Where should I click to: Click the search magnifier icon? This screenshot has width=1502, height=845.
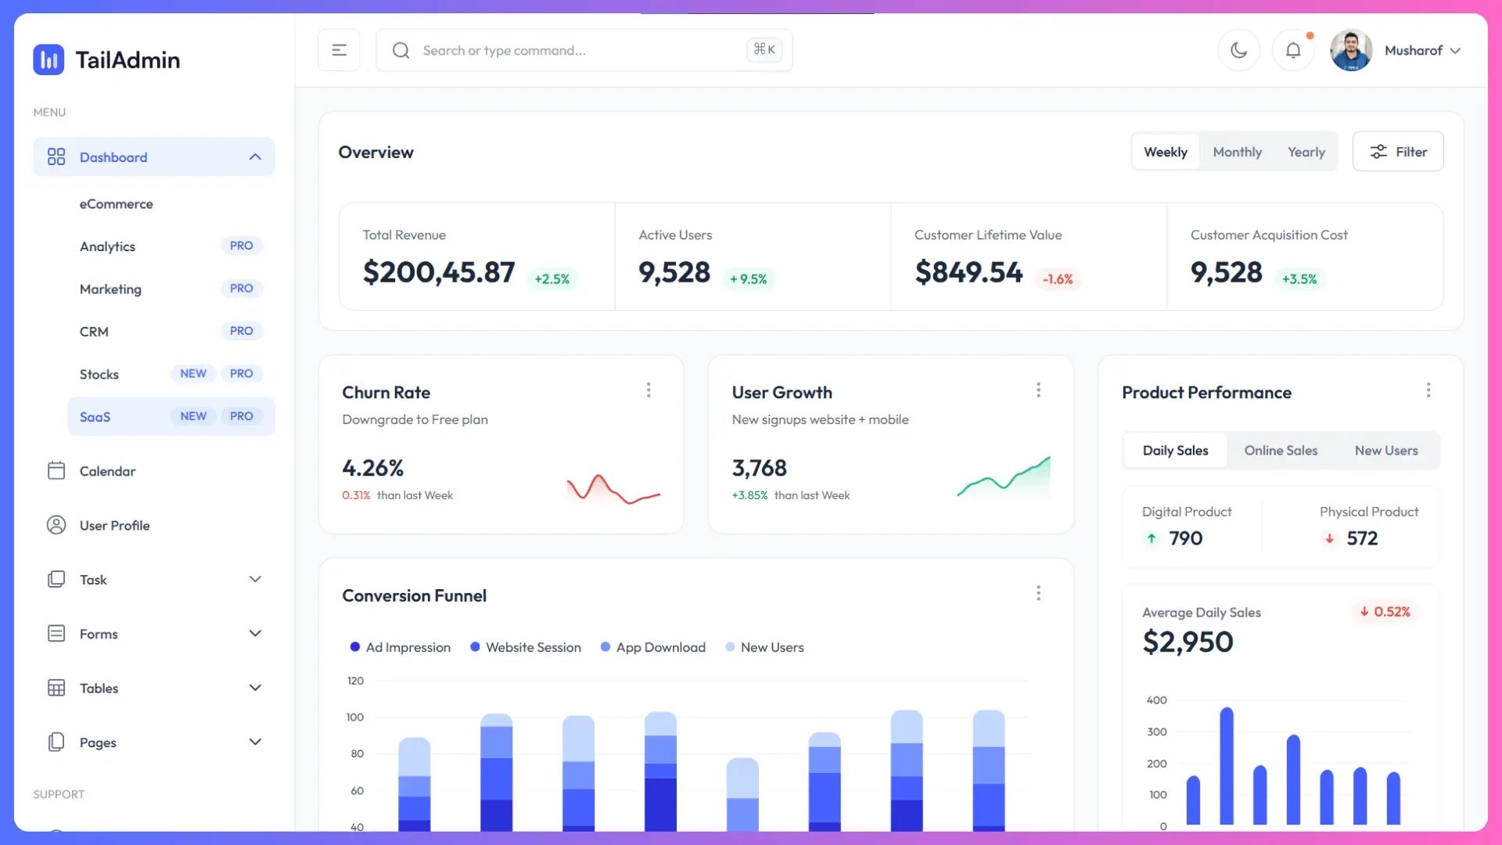[401, 50]
